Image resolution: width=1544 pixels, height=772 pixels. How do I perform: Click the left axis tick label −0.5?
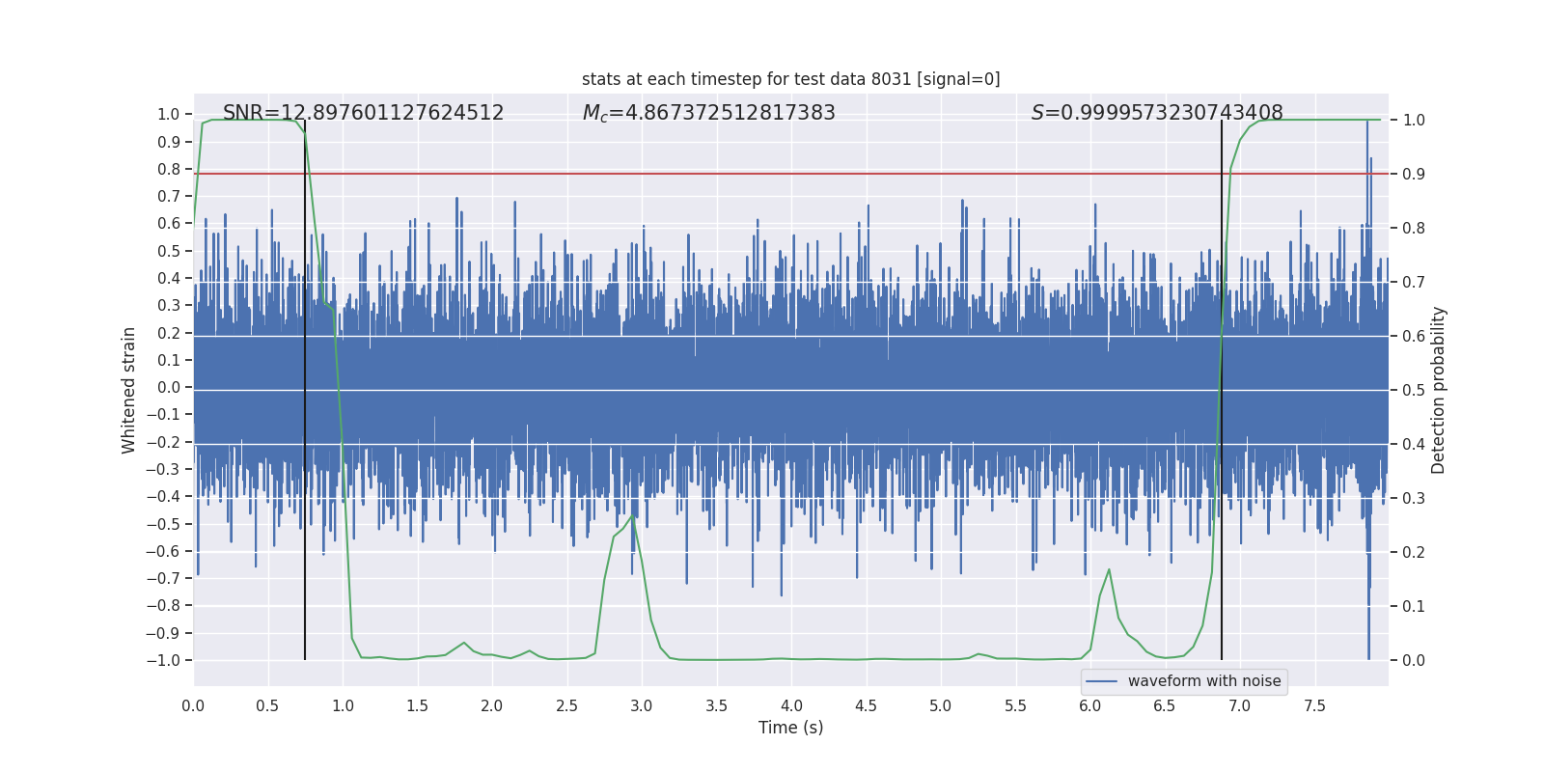point(168,524)
